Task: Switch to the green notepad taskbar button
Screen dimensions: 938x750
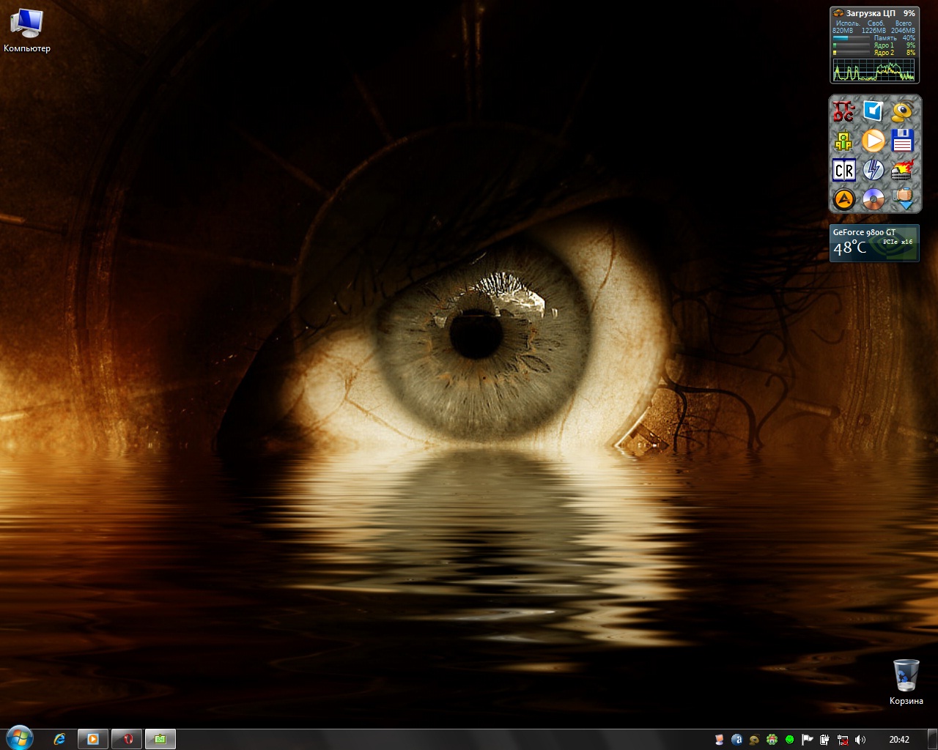Action: 160,739
